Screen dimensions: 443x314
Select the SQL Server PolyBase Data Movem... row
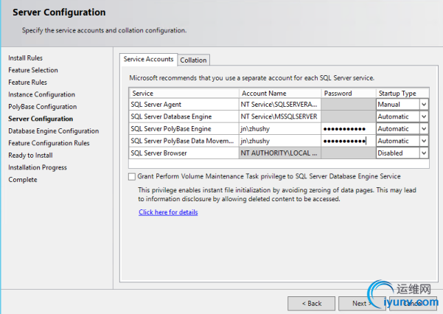[184, 141]
